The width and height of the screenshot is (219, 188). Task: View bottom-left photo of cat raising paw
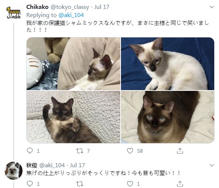click(73, 117)
